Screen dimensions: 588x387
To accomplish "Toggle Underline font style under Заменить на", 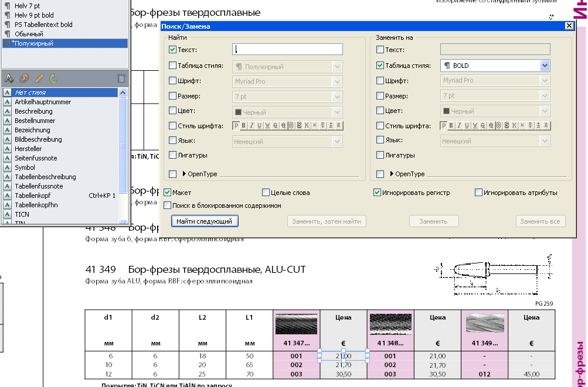I will pos(467,126).
